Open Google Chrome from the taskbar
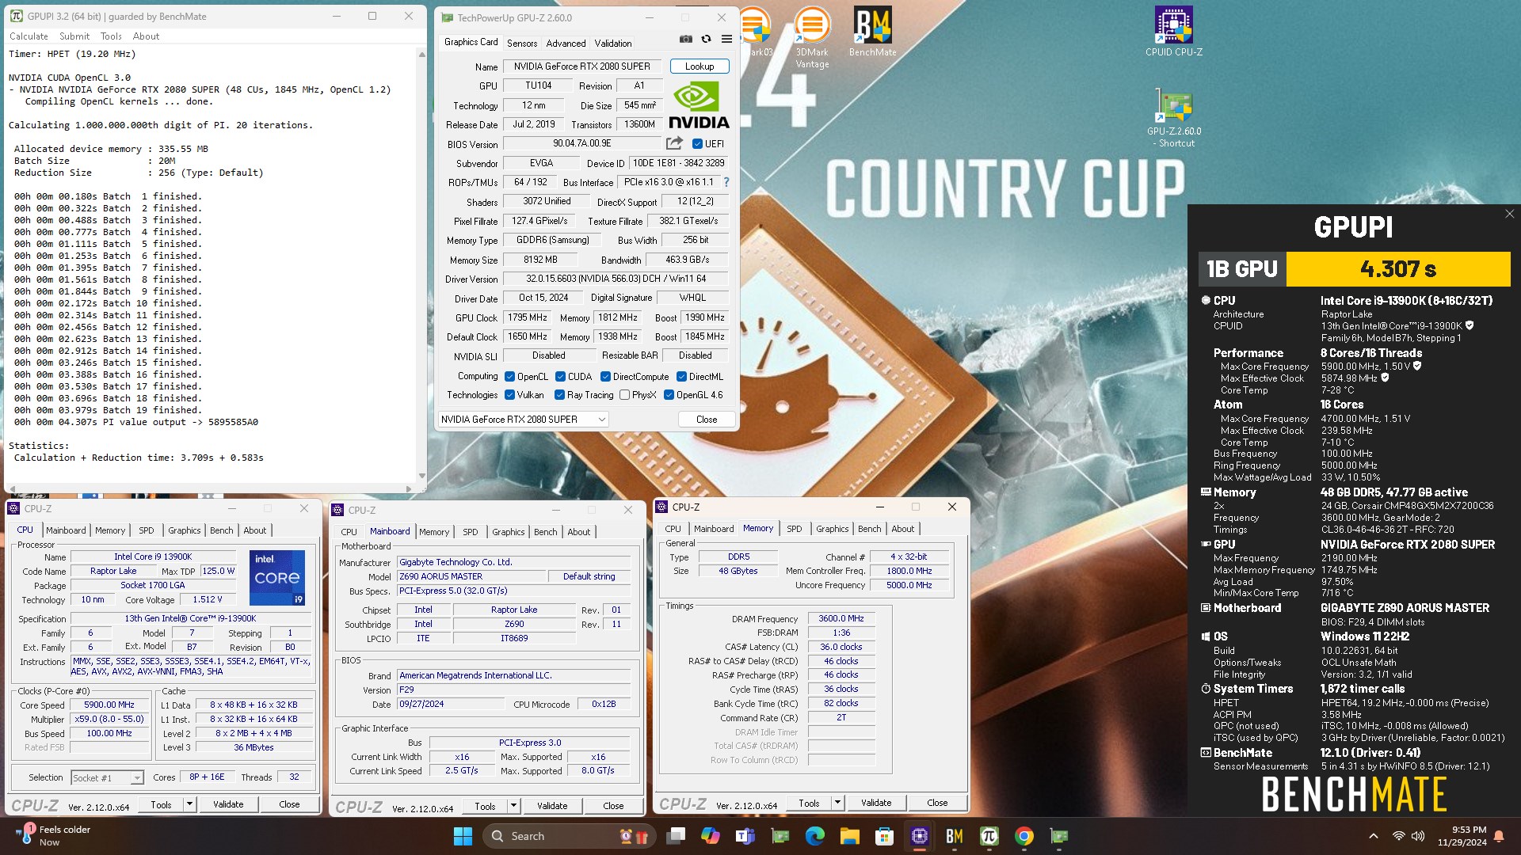 click(1024, 836)
